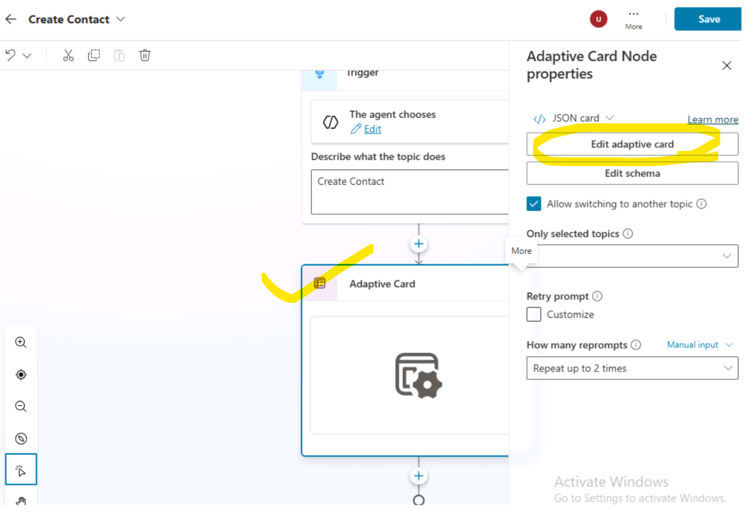Expand the Create Contact title dropdown
Screen dimensions: 751x515
[121, 19]
